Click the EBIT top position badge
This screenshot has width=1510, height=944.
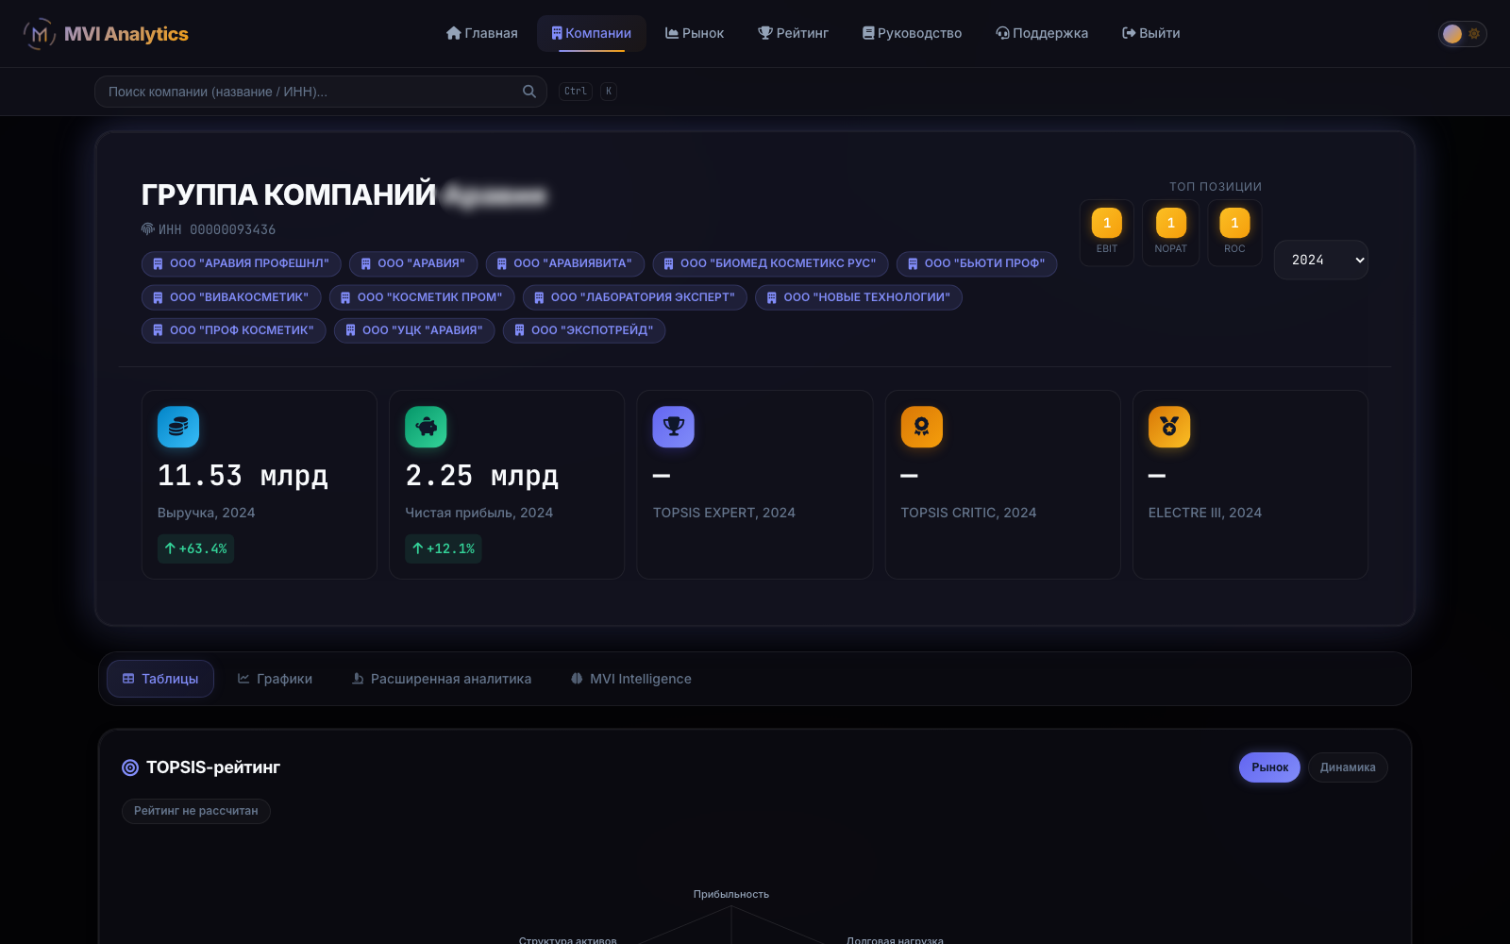[x=1107, y=232]
